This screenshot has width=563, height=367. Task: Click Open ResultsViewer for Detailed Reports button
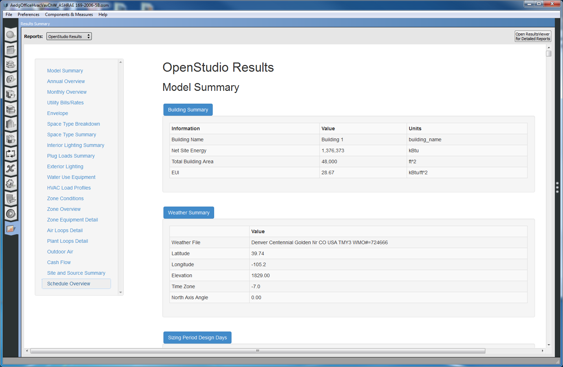point(533,37)
